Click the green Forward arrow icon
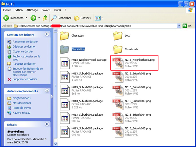The image size is (196, 147). click(x=33, y=18)
